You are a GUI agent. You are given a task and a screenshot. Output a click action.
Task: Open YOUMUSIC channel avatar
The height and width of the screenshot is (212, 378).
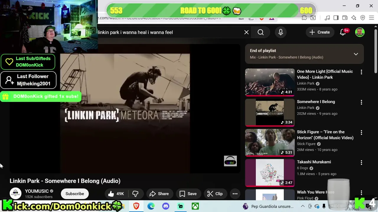pos(16,193)
